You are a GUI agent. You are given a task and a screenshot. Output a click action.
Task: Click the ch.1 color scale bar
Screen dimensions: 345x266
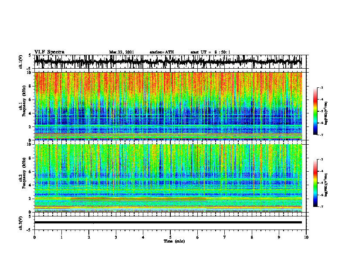(x=315, y=111)
